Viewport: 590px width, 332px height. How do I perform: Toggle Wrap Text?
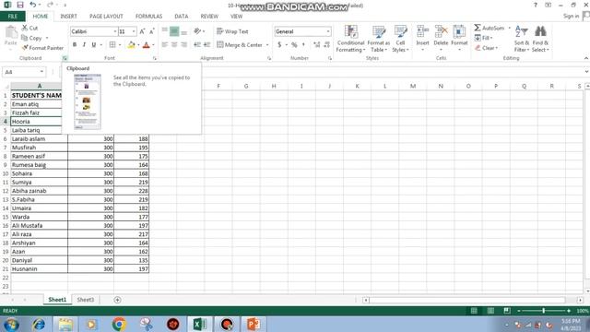point(232,31)
